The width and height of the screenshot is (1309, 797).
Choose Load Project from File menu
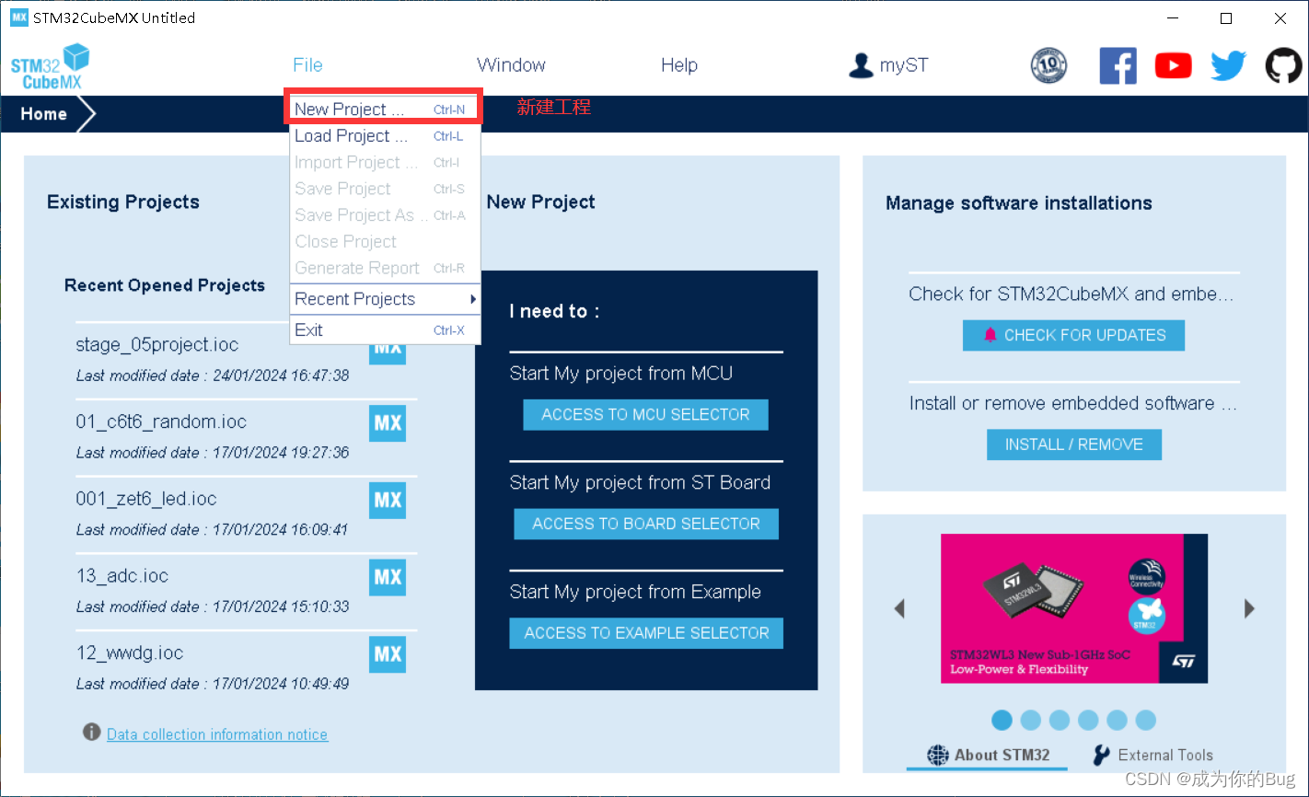pyautogui.click(x=385, y=135)
